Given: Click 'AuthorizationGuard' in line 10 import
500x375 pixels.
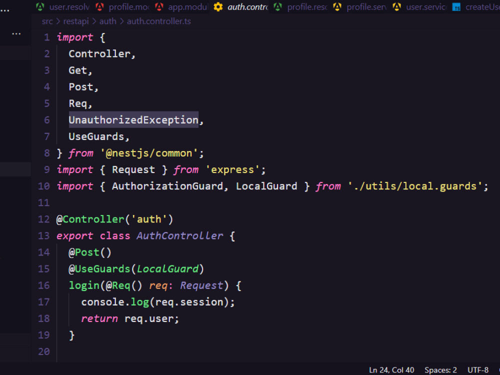Looking at the screenshot, I should [x=167, y=186].
